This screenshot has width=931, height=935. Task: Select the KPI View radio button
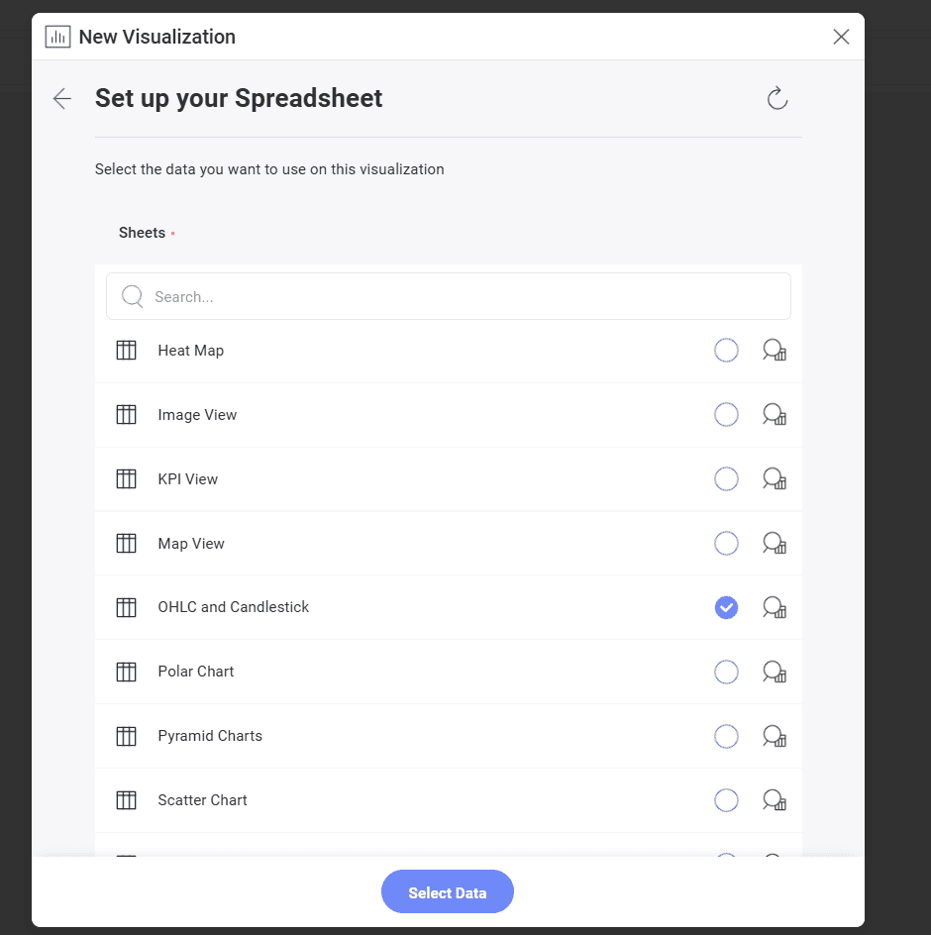coord(726,478)
